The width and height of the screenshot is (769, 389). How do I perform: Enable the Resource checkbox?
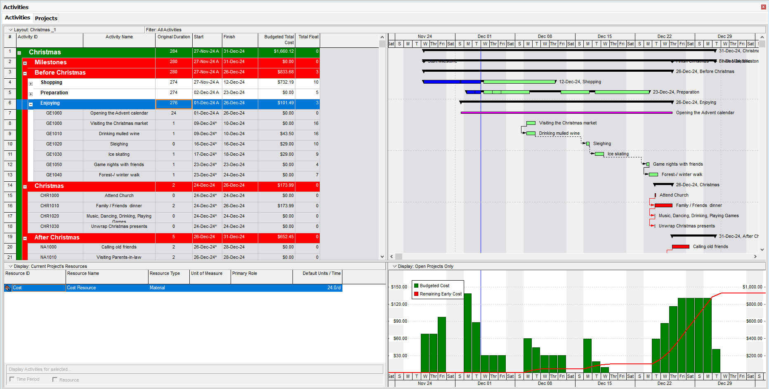point(55,380)
